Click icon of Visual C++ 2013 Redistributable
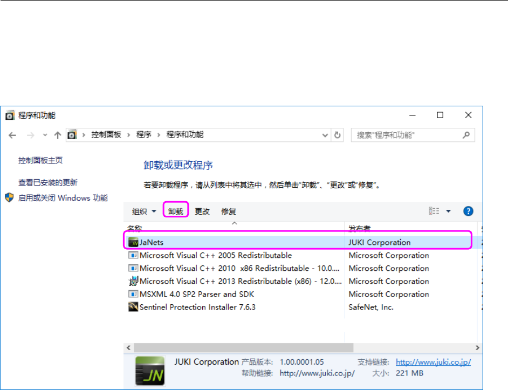This screenshot has width=508, height=390. pos(133,281)
